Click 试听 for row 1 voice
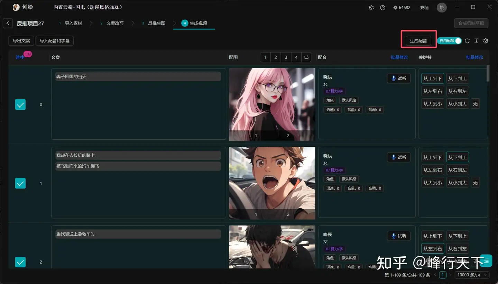498x284 pixels. point(399,157)
